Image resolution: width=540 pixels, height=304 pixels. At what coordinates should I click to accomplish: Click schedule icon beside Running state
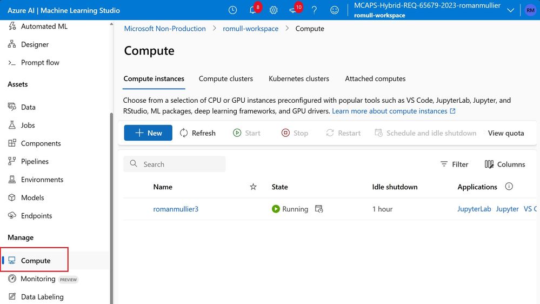(x=319, y=209)
